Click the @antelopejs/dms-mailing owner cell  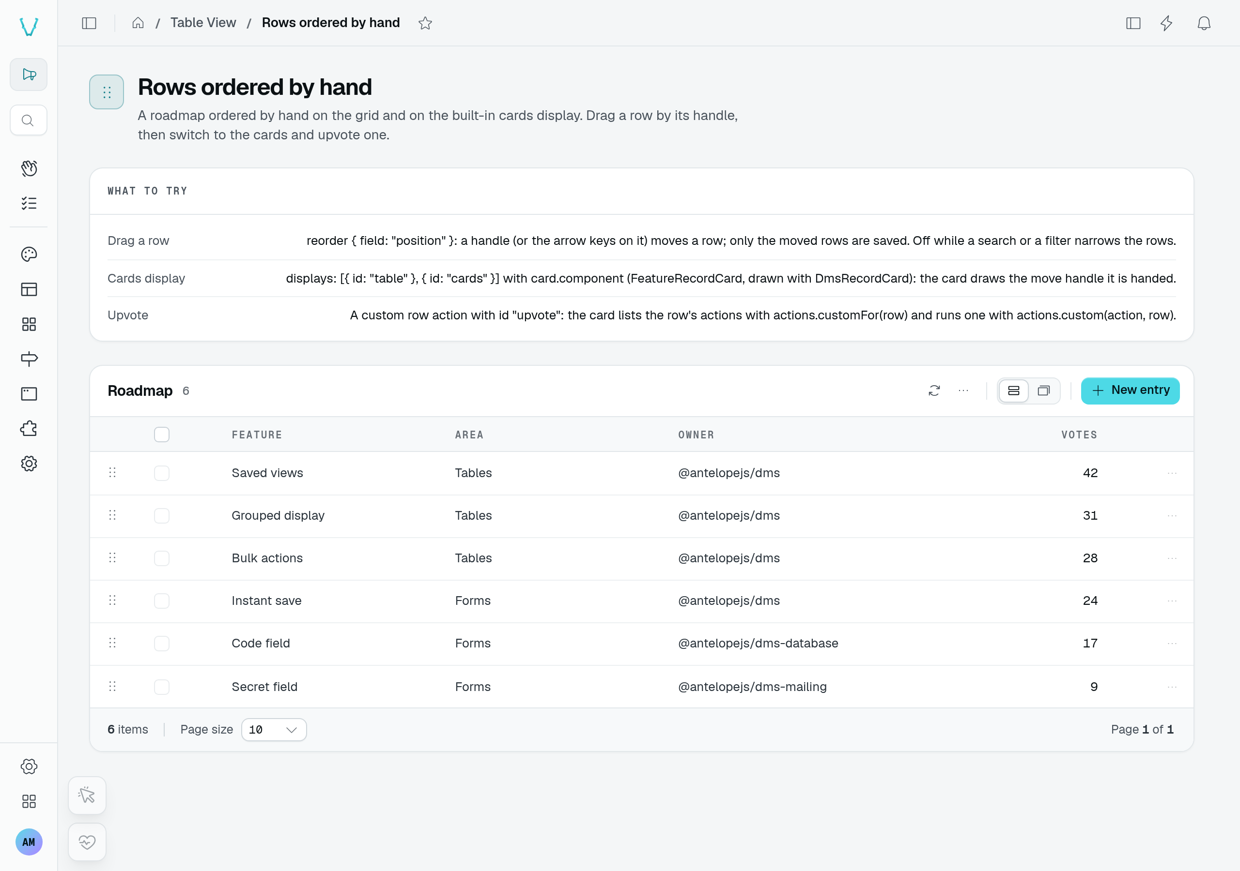point(752,687)
